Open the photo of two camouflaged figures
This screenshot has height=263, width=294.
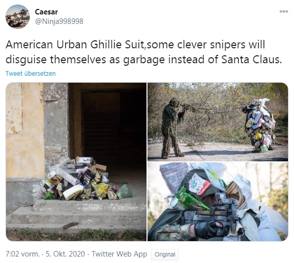coord(218,122)
